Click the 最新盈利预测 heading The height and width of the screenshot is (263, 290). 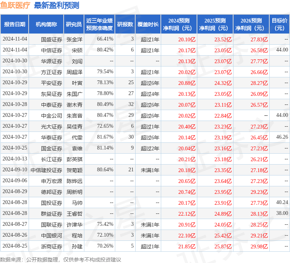coord(56,5)
